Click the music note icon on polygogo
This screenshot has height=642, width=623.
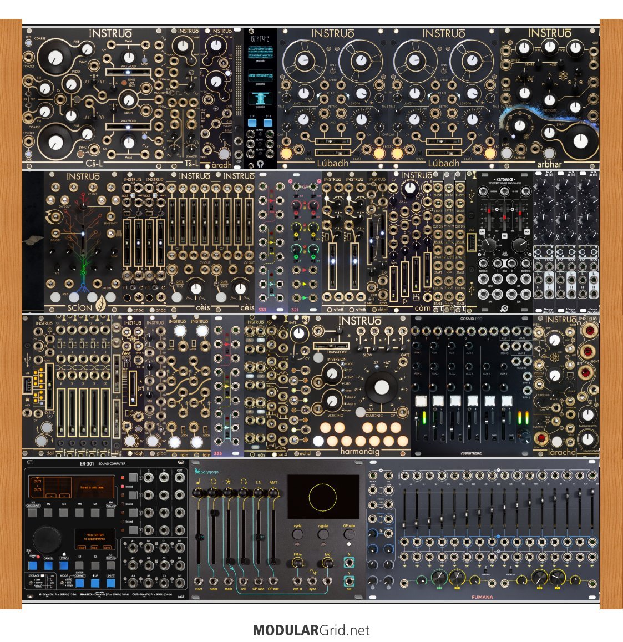click(x=199, y=482)
